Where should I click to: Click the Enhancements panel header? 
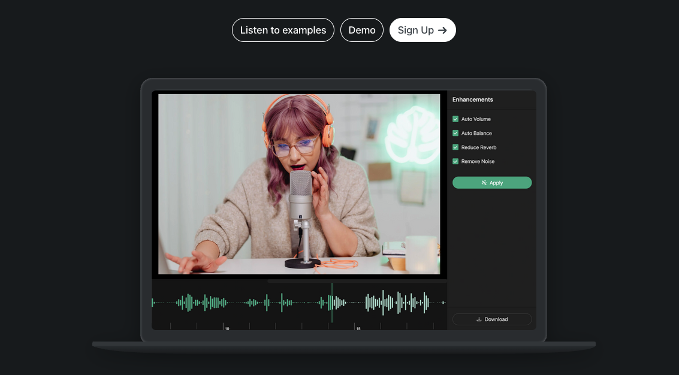point(473,99)
